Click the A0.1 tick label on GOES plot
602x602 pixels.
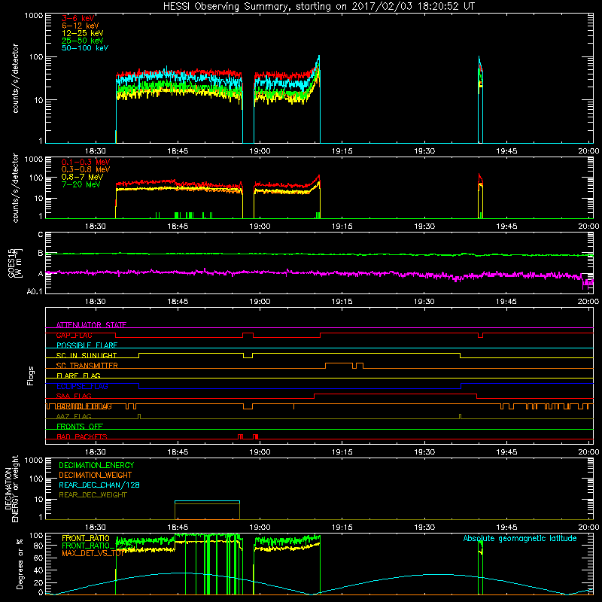pos(34,291)
